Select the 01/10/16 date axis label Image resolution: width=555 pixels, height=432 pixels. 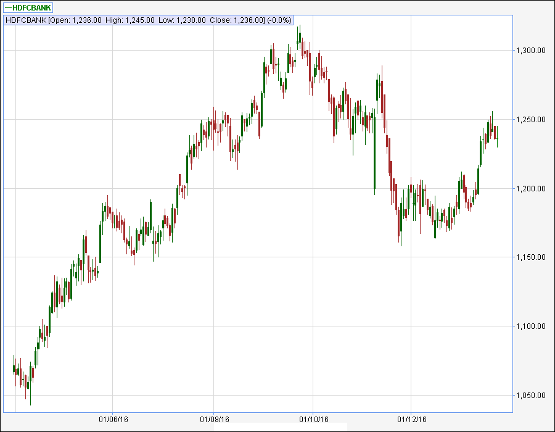click(x=313, y=420)
